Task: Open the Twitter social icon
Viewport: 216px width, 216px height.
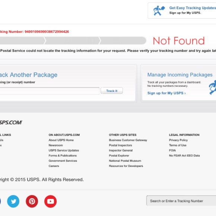Action: coord(13,201)
